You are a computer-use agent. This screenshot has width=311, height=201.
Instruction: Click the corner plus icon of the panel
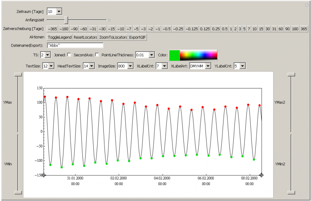click(306, 5)
